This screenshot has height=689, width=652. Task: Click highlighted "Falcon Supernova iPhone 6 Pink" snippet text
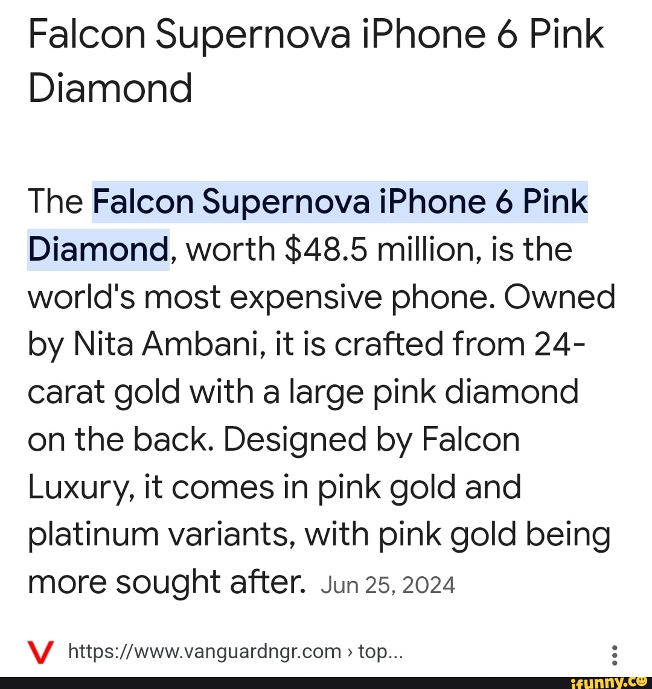click(x=340, y=201)
